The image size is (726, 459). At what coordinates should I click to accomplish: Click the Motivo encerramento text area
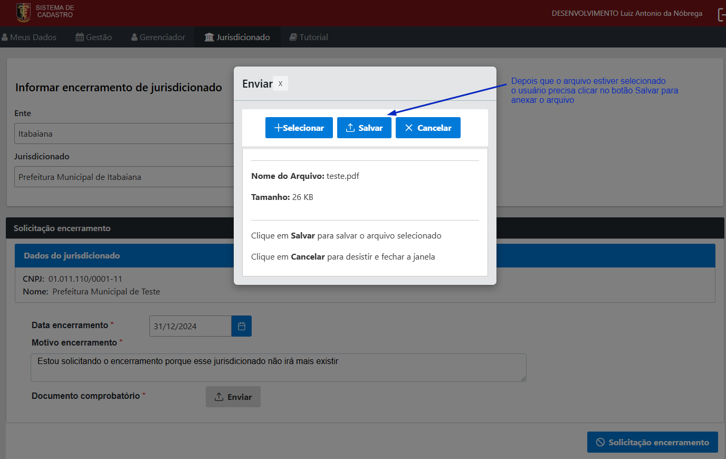pos(279,368)
